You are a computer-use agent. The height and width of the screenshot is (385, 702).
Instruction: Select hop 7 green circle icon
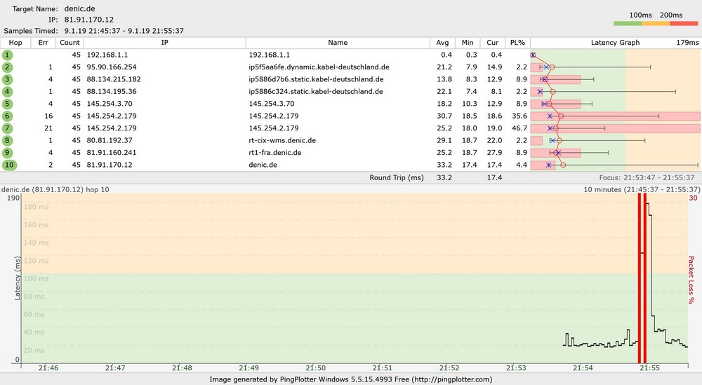[x=7, y=128]
